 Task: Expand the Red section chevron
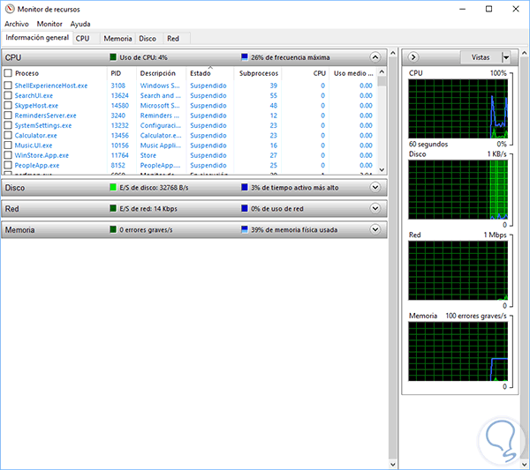pos(375,208)
